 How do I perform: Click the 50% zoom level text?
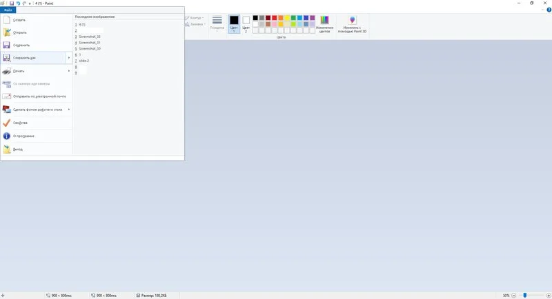tap(506, 296)
